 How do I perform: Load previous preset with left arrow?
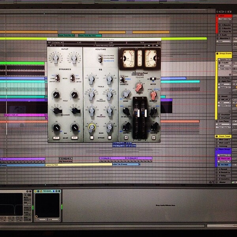click(x=149, y=45)
